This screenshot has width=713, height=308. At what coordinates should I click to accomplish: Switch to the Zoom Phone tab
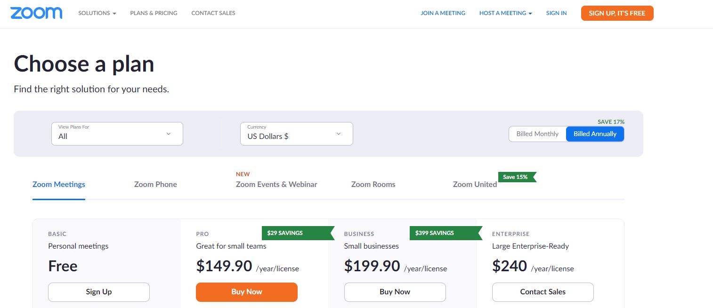tap(155, 184)
